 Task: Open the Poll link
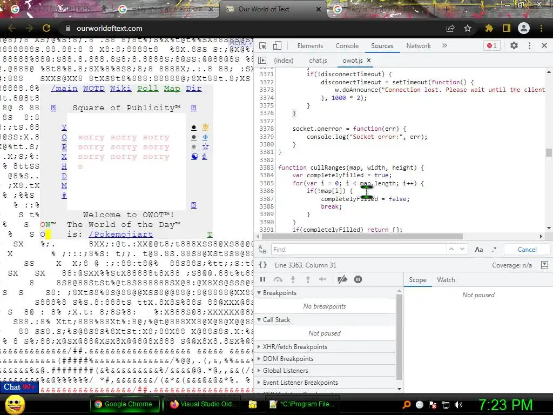tap(148, 88)
